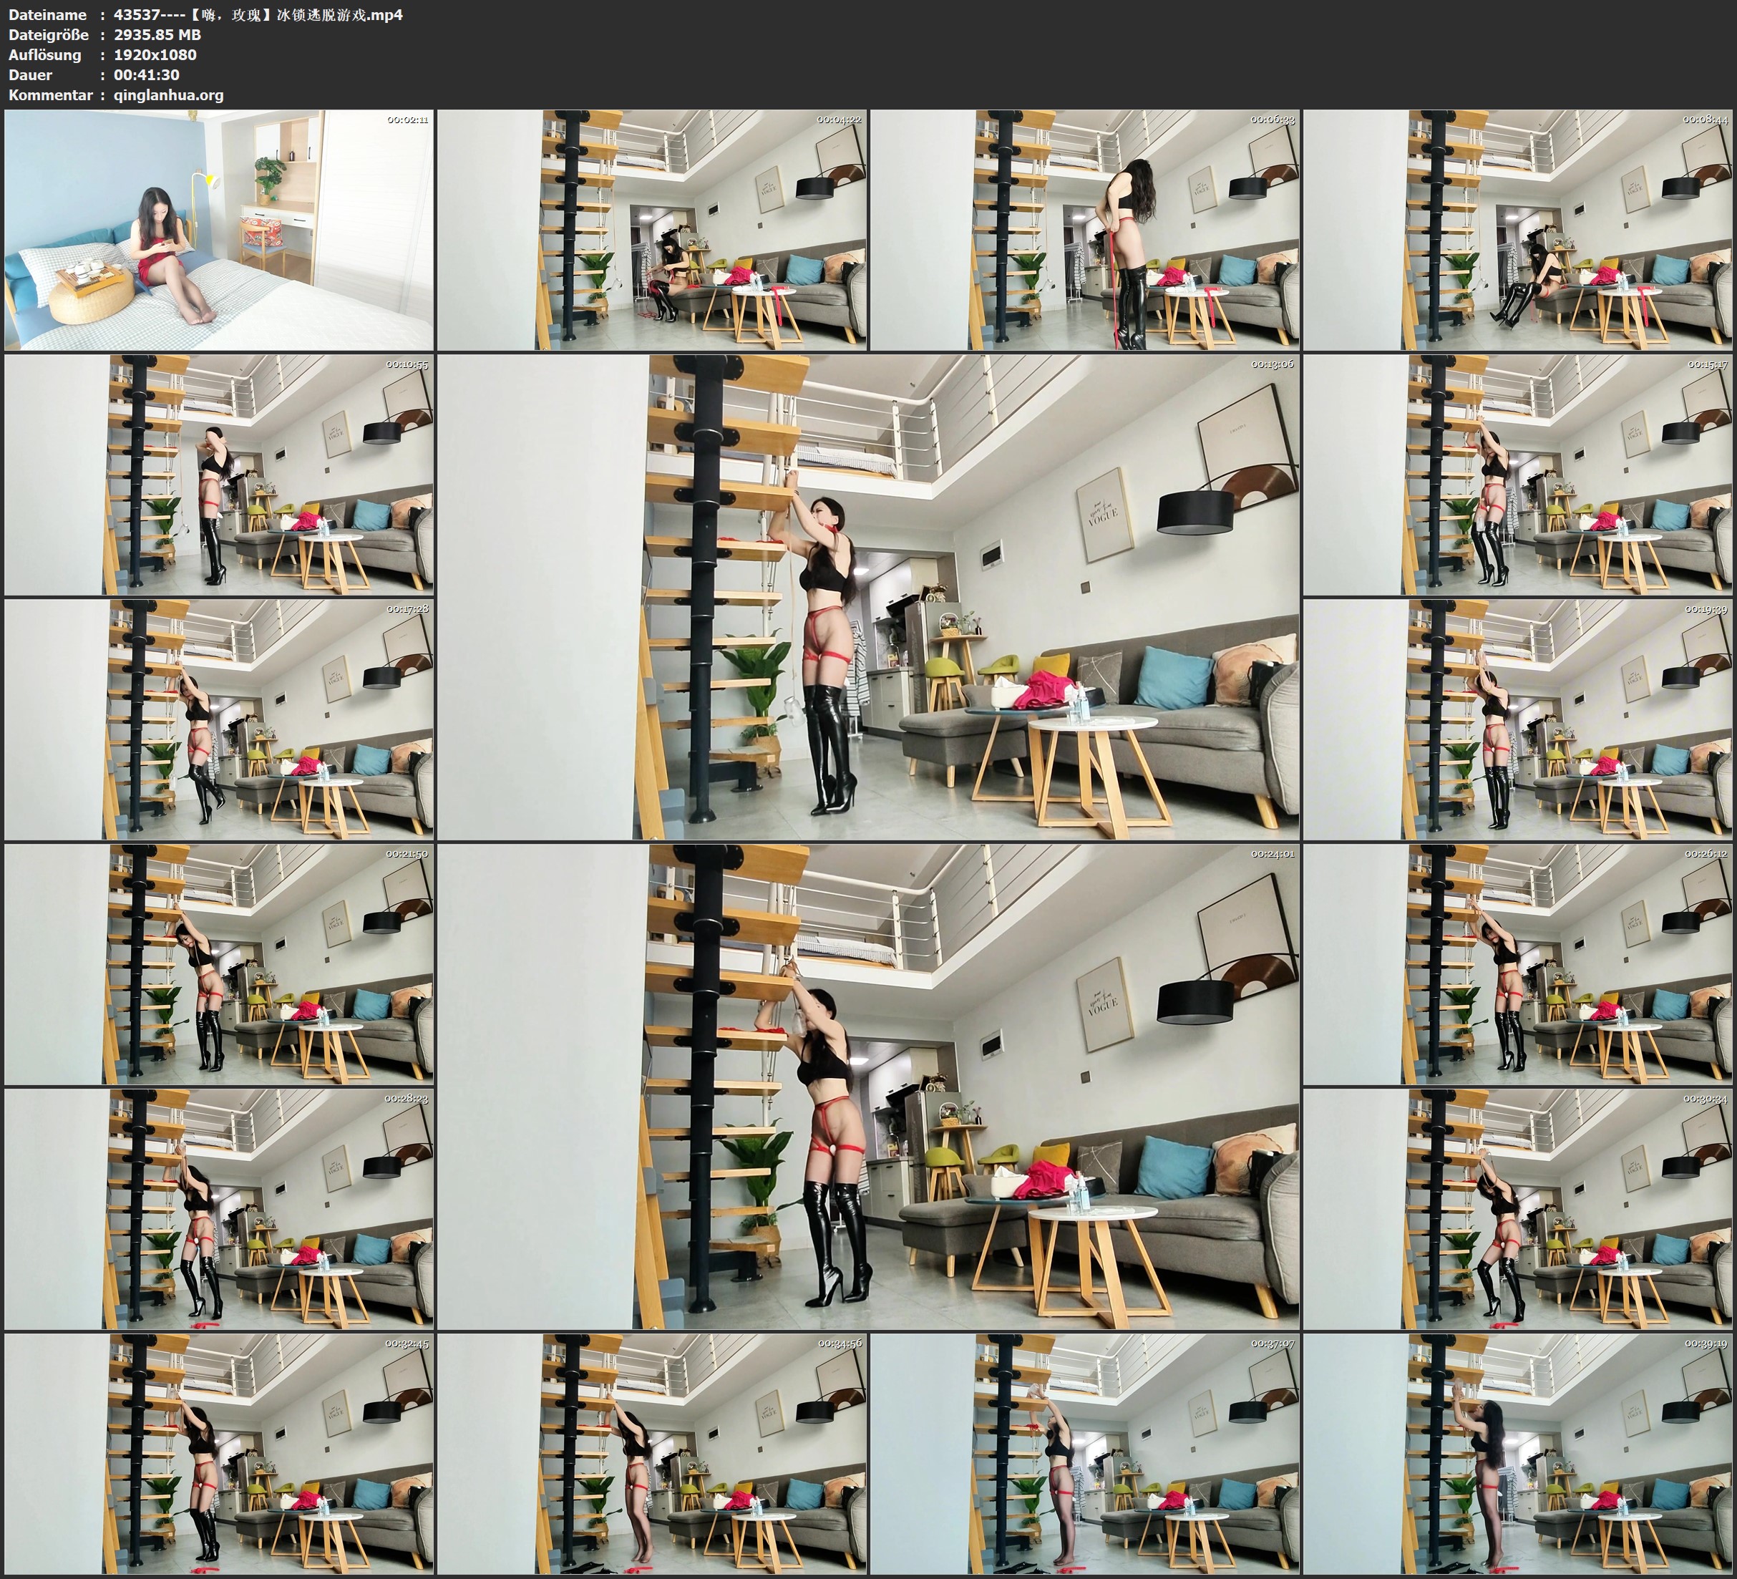This screenshot has width=1737, height=1579.
Task: Select the 00:19:39 thumbnail
Action: point(1517,719)
